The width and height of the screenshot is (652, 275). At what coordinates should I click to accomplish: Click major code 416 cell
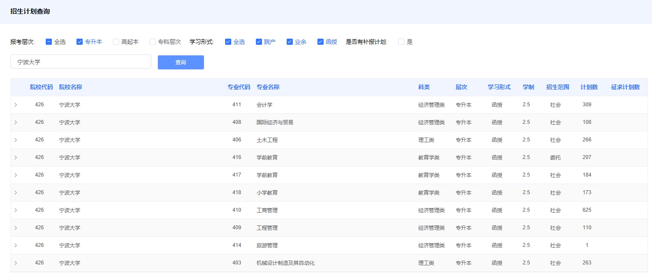237,157
